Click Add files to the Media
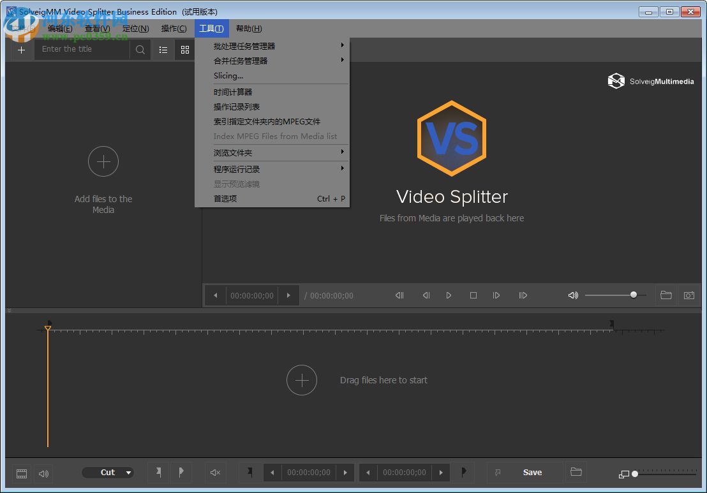The width and height of the screenshot is (707, 493). point(103,161)
